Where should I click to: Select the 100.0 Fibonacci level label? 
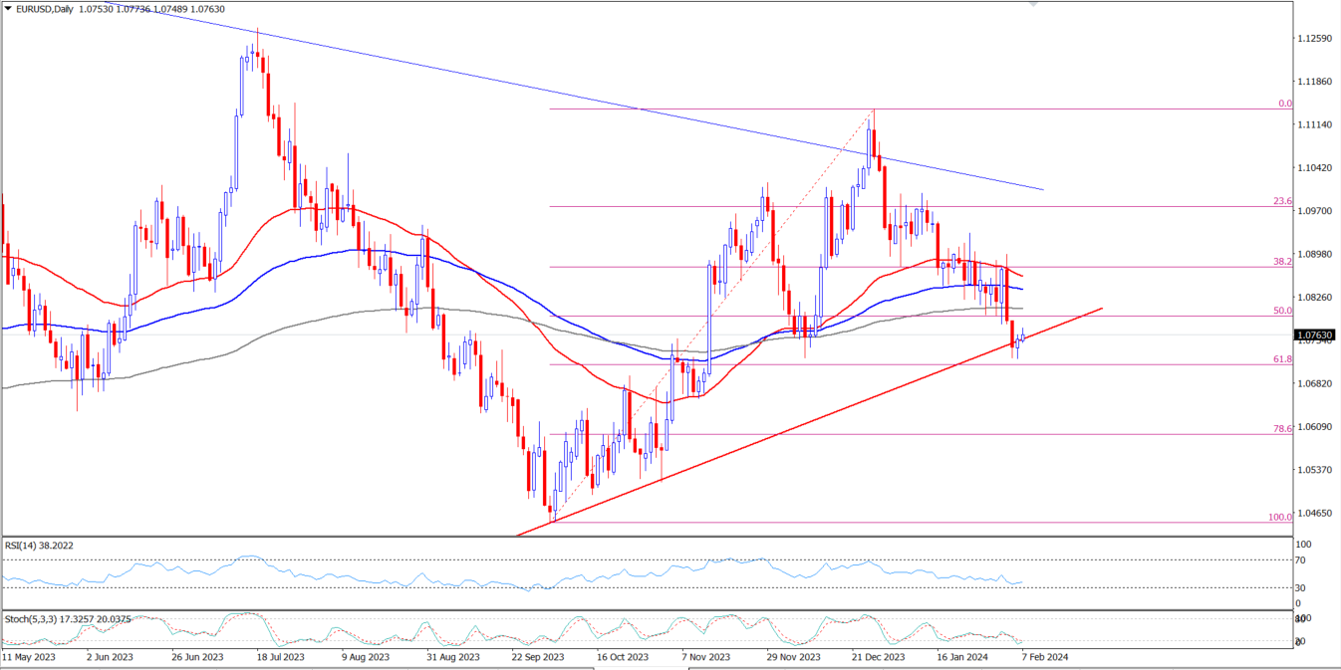click(x=1280, y=517)
